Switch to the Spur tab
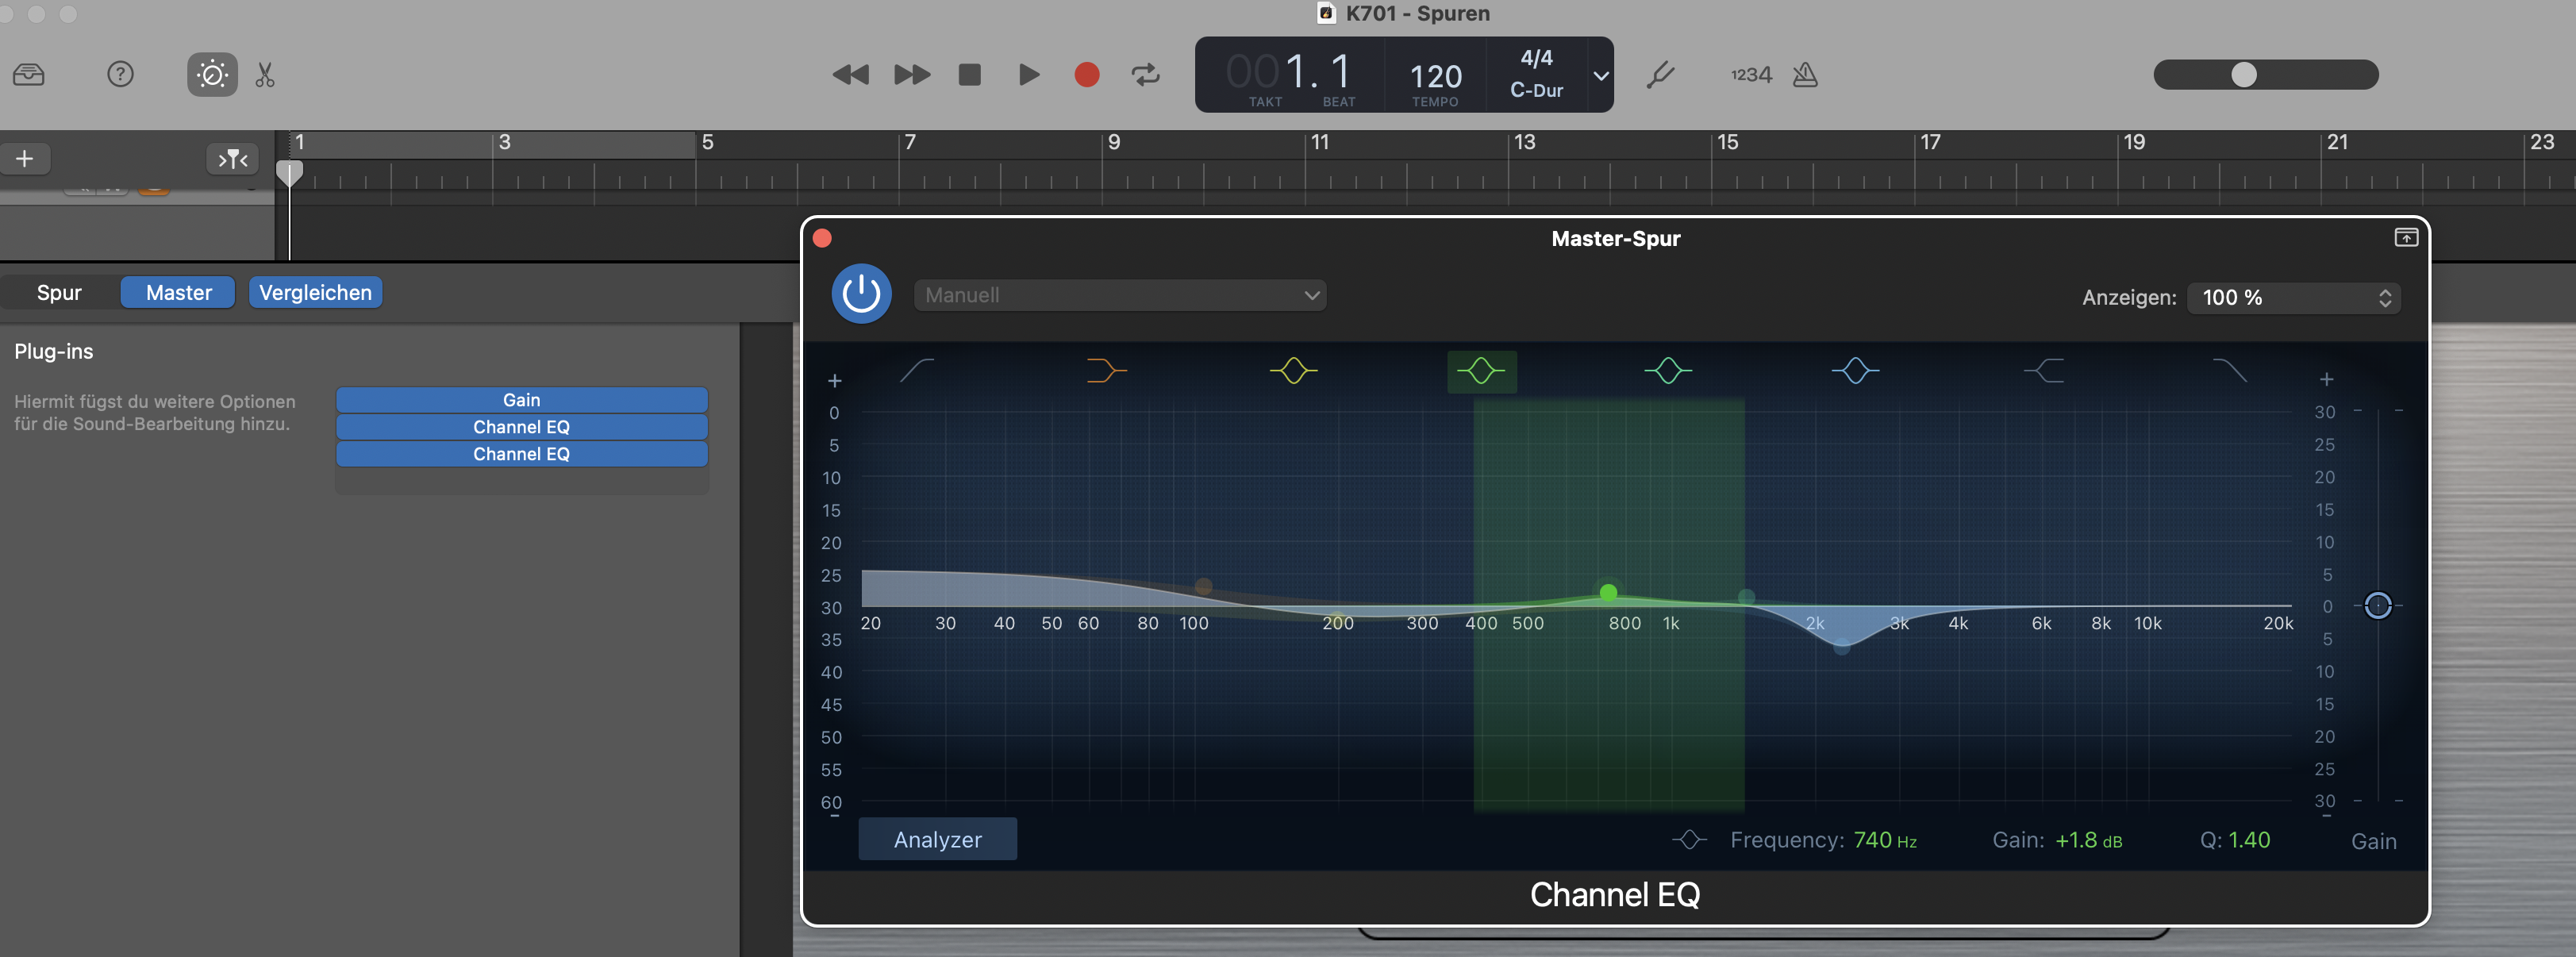The width and height of the screenshot is (2576, 957). tap(59, 292)
